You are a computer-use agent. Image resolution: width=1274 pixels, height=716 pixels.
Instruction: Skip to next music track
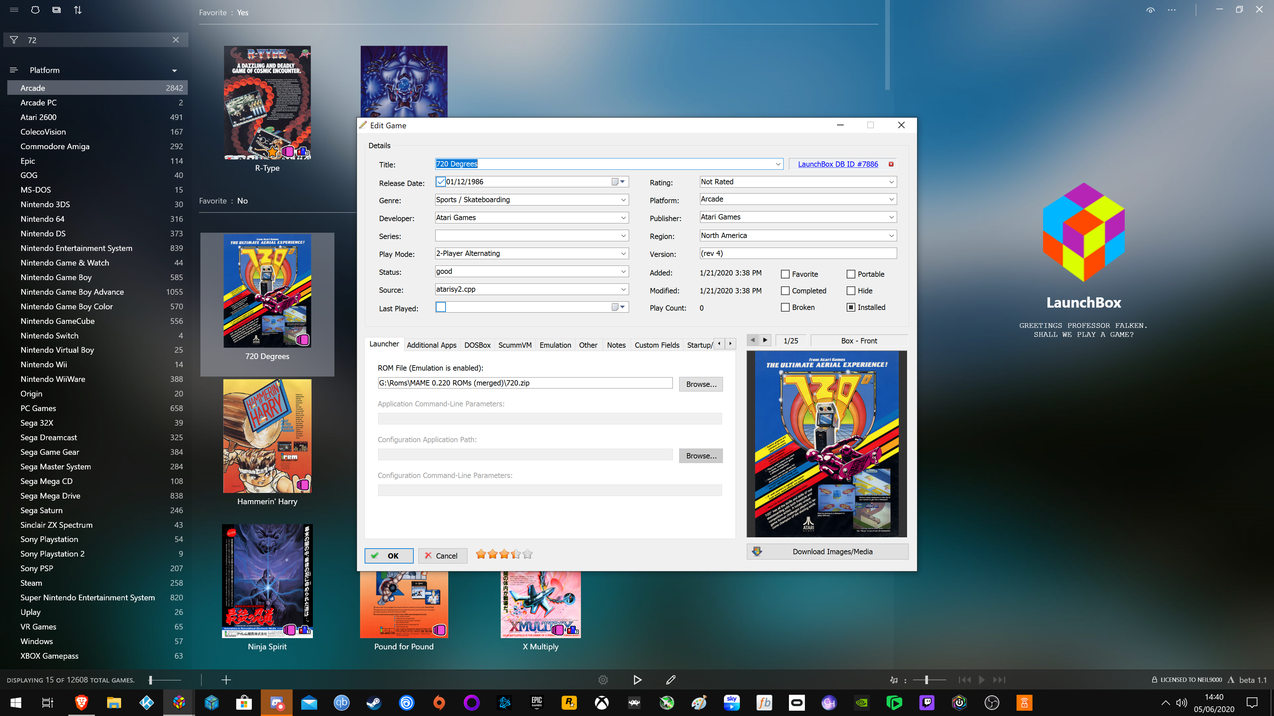[999, 681]
